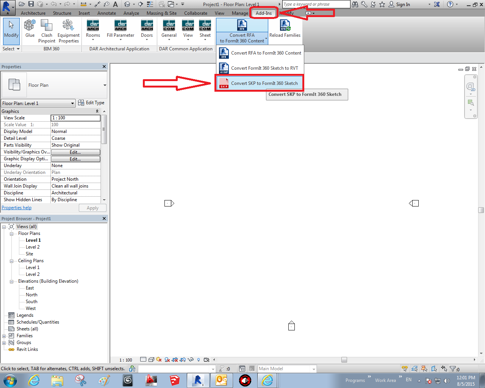Toggle the Visual Style cube icon
The width and height of the screenshot is (485, 388).
tap(151, 360)
